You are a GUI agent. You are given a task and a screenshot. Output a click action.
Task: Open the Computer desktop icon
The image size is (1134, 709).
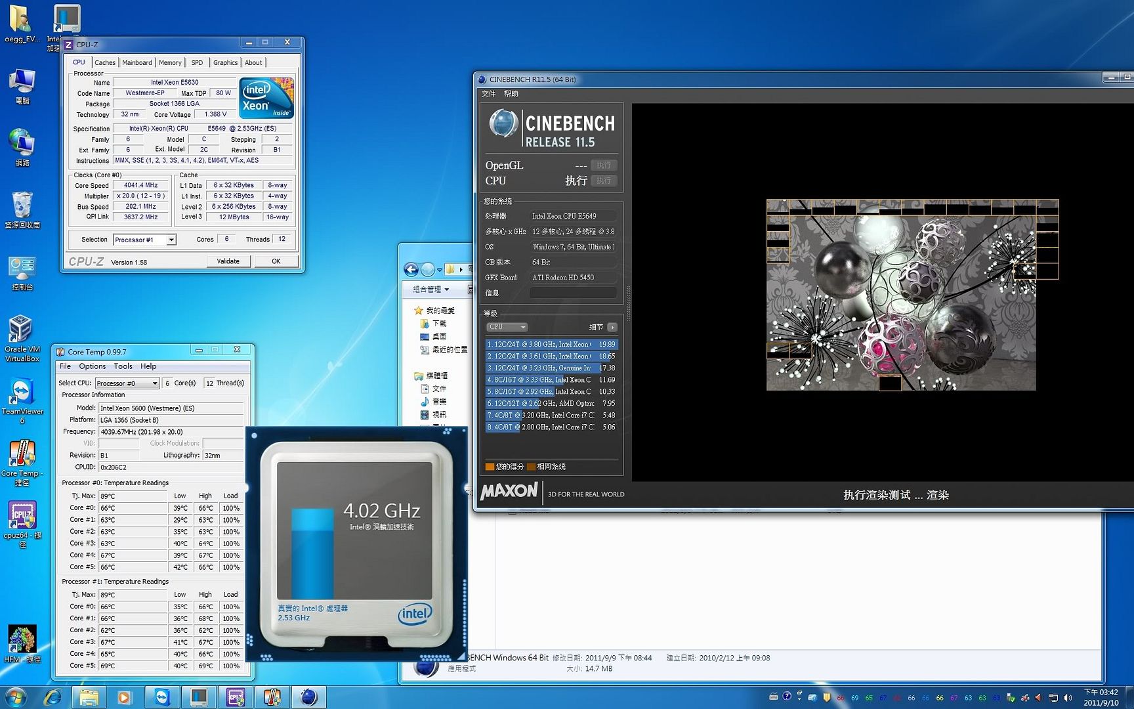pos(22,86)
